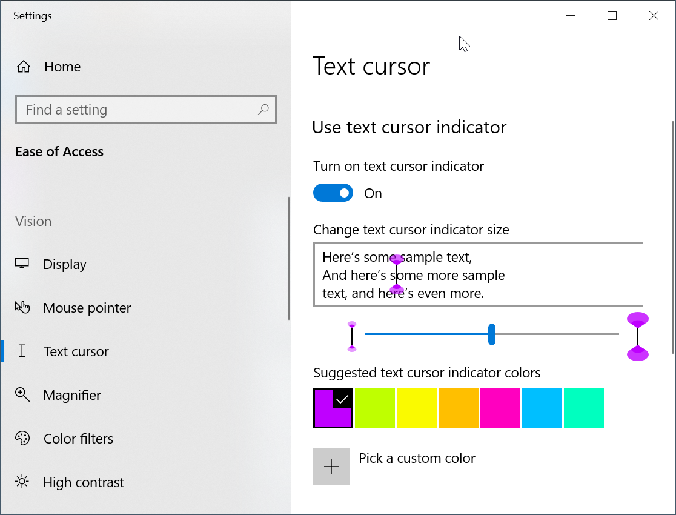Click the Home icon in sidebar
Viewport: 676px width, 515px height.
24,67
